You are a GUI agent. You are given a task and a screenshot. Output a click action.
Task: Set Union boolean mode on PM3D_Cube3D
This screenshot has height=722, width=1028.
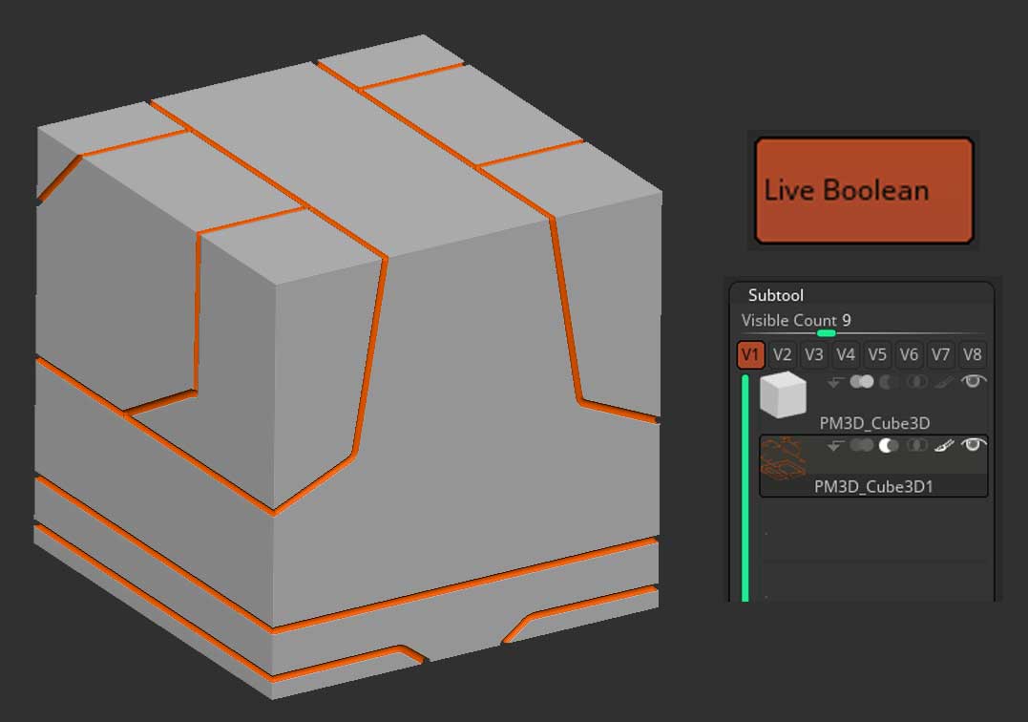coord(862,382)
